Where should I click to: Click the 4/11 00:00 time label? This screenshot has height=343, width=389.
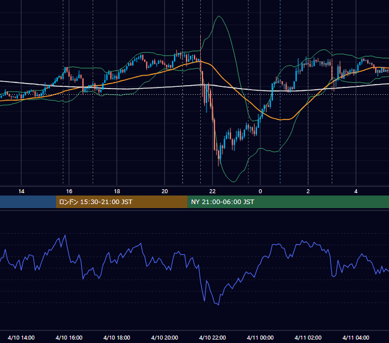click(260, 337)
